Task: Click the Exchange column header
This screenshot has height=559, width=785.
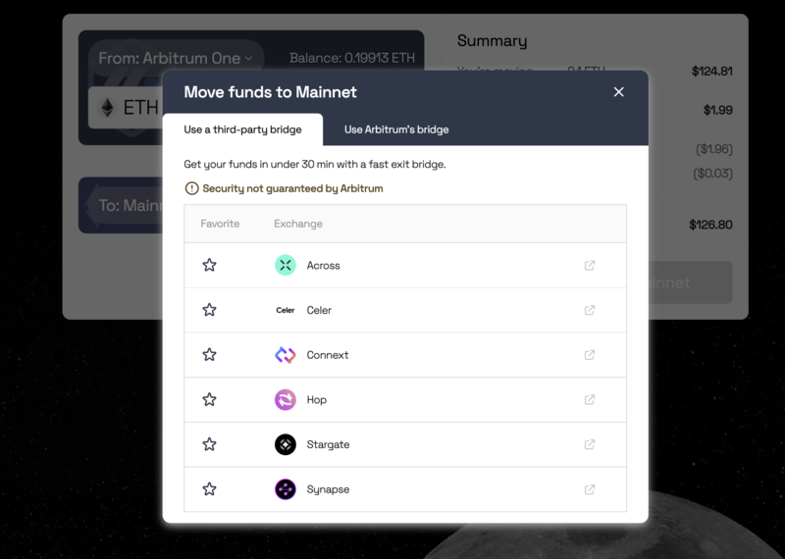Action: coord(298,224)
